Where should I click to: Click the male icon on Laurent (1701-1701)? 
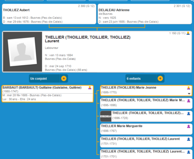188,152
